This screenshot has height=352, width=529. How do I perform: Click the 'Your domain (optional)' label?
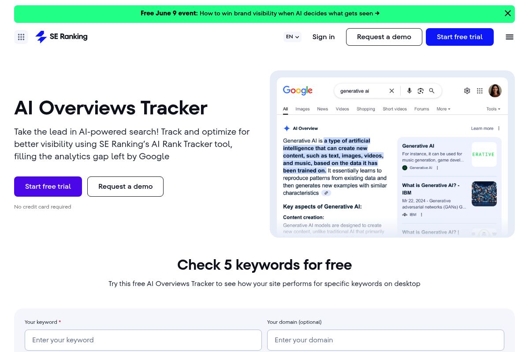[294, 322]
